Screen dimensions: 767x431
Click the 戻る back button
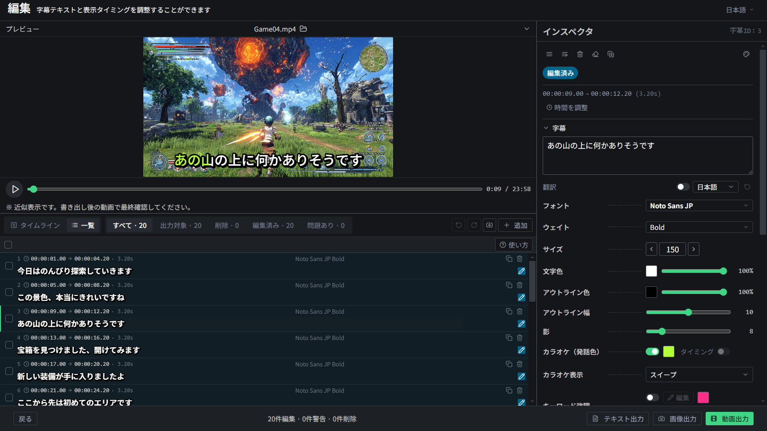click(x=25, y=419)
